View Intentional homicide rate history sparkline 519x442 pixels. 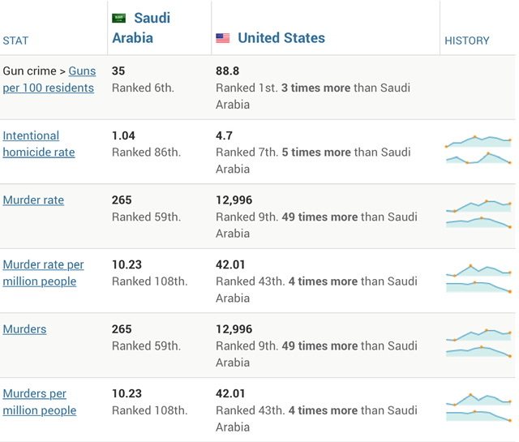pos(478,151)
